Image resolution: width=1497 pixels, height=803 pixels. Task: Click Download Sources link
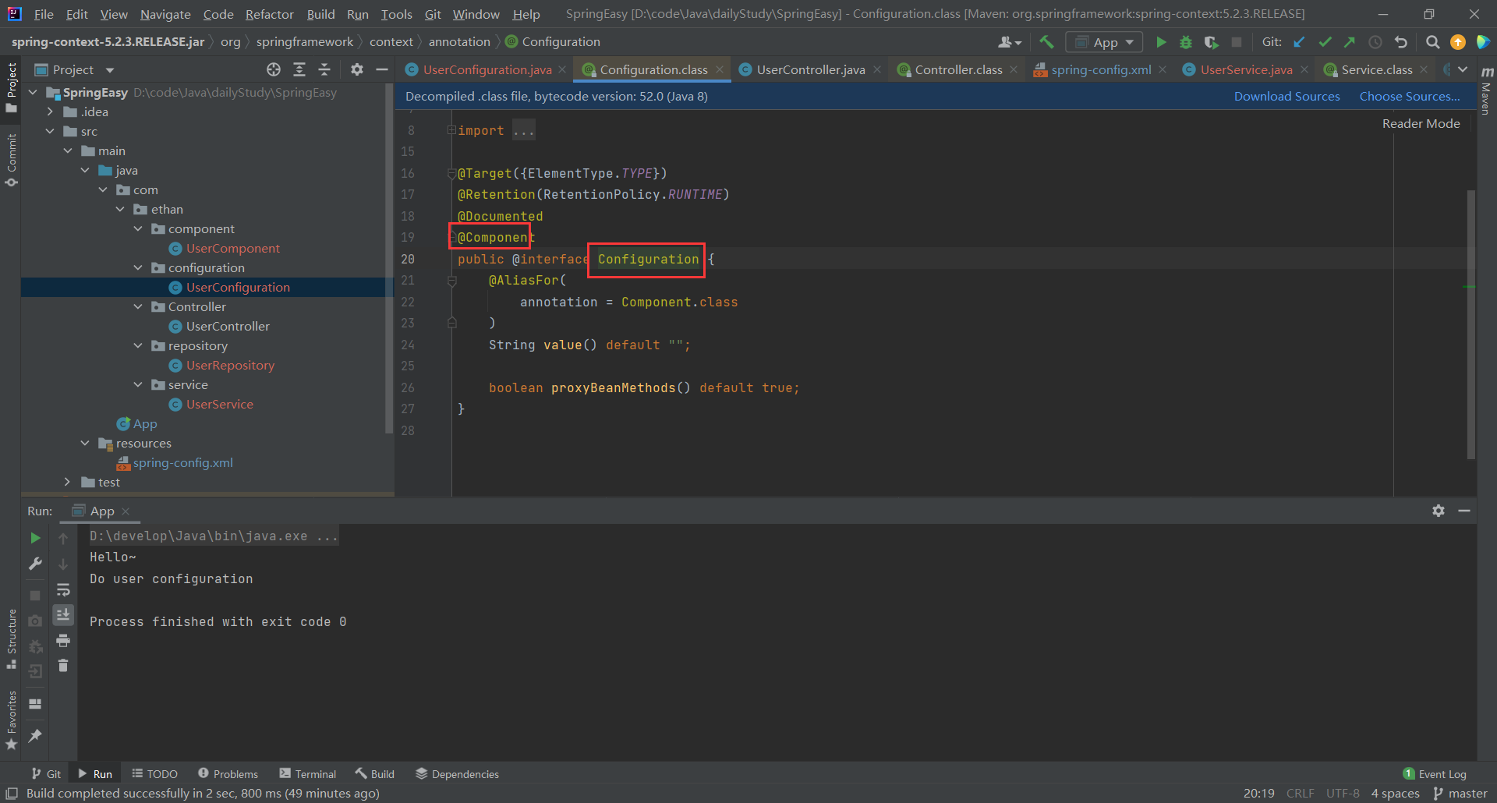tap(1286, 96)
